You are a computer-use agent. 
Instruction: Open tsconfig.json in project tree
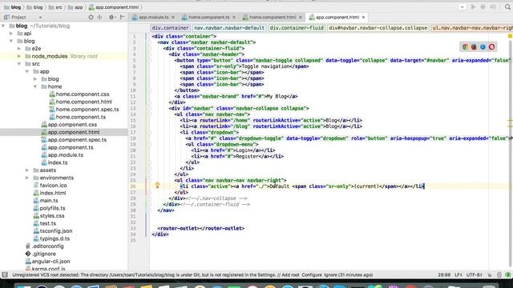pos(56,231)
